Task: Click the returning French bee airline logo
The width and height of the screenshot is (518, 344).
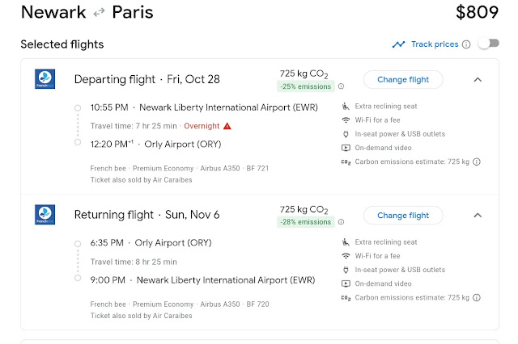Action: point(45,215)
